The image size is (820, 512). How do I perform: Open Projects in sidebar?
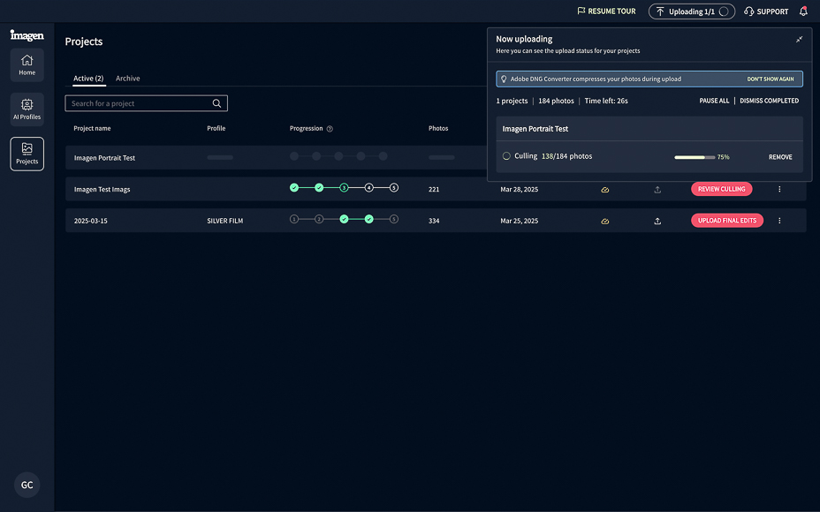[x=27, y=154]
